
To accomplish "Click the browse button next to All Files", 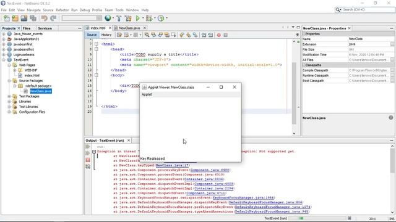I will click(x=392, y=60).
